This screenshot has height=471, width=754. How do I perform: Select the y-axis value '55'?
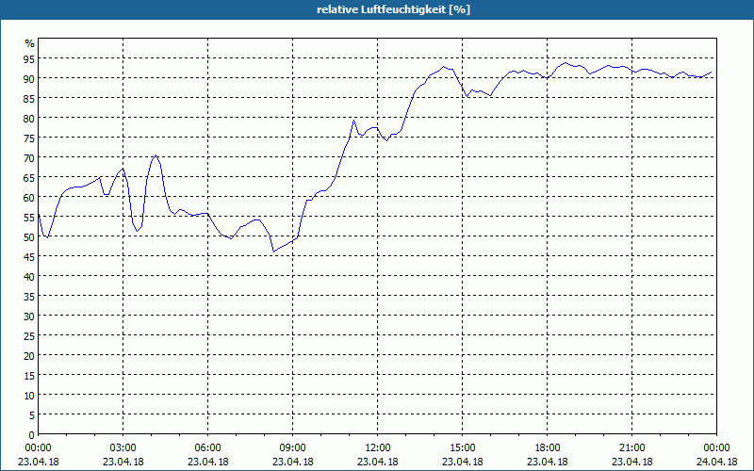point(29,218)
